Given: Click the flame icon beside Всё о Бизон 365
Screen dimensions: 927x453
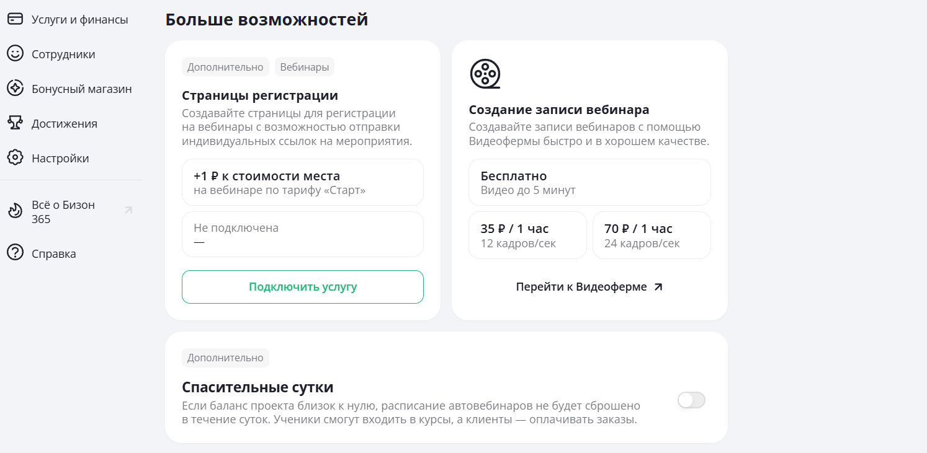Looking at the screenshot, I should pyautogui.click(x=15, y=212).
